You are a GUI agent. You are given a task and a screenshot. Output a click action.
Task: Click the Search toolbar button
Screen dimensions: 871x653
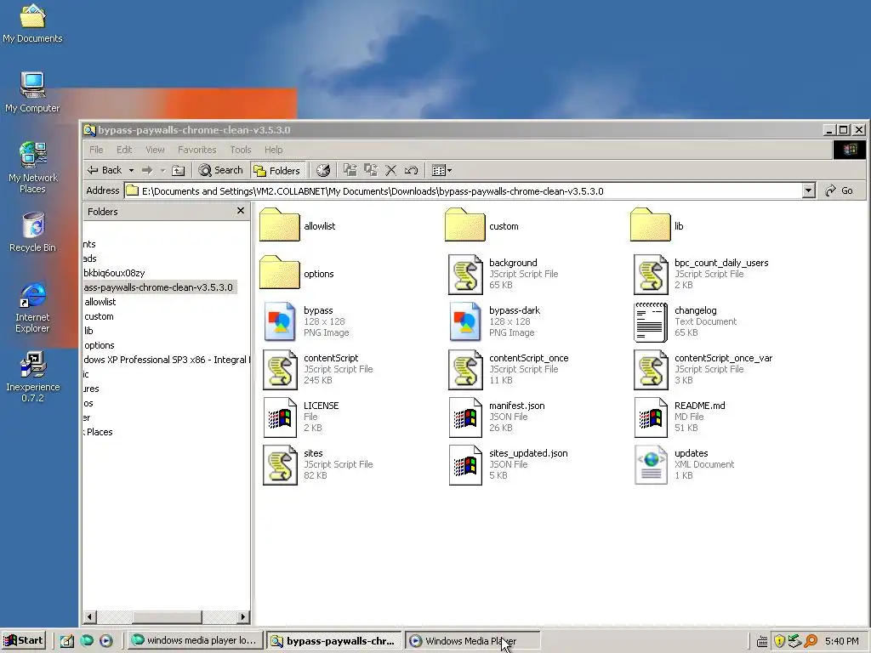point(221,170)
